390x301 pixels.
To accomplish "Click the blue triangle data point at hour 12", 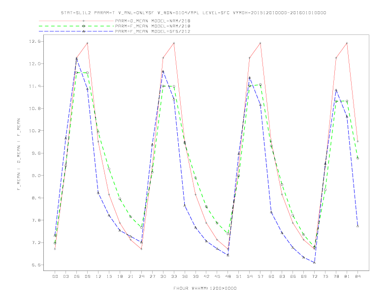I will (98, 193).
